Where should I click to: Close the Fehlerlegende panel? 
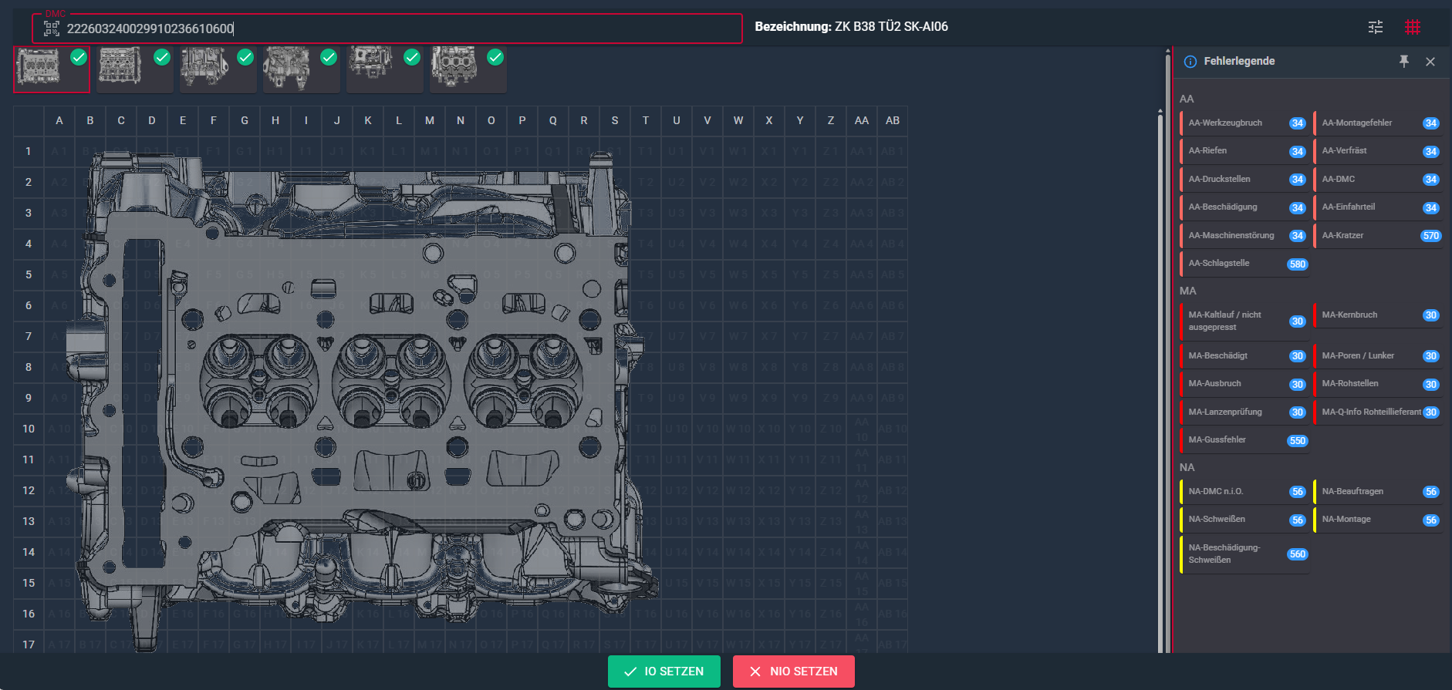pos(1430,62)
